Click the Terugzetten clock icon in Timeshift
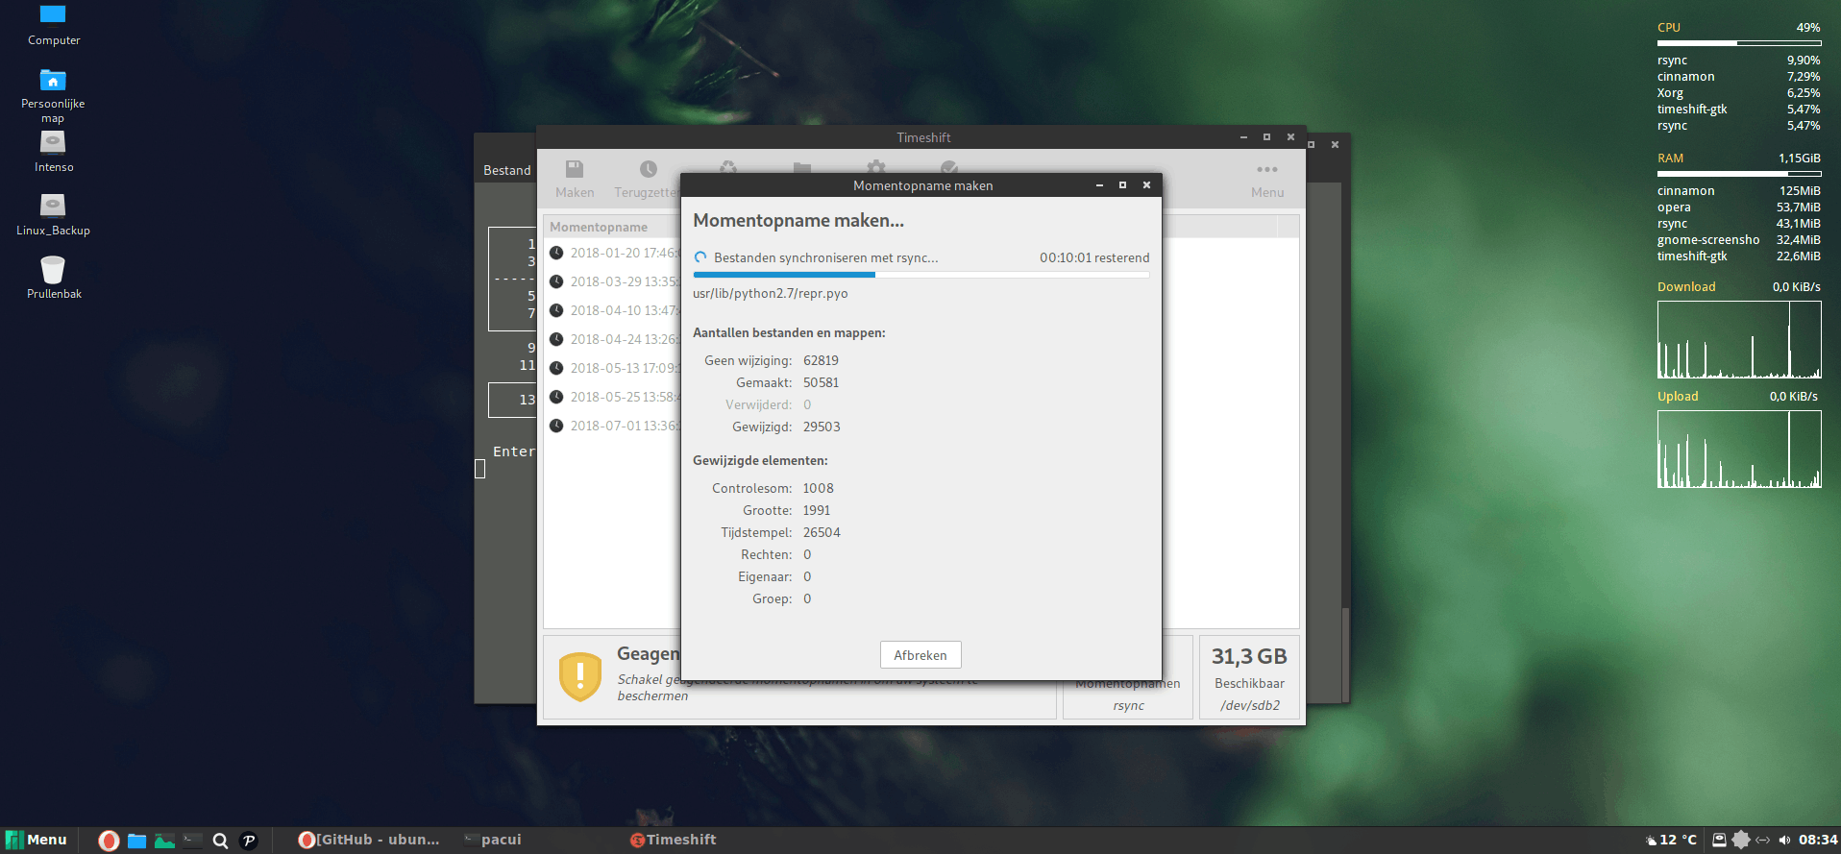 649,169
